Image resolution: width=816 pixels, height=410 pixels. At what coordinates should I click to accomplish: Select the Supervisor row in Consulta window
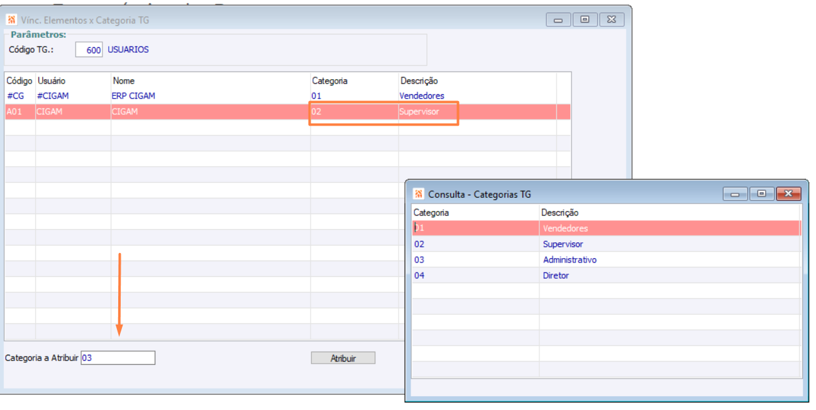pyautogui.click(x=606, y=244)
